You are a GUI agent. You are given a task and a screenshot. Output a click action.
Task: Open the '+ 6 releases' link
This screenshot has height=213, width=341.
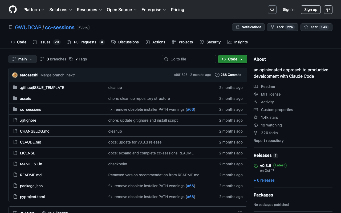264,180
